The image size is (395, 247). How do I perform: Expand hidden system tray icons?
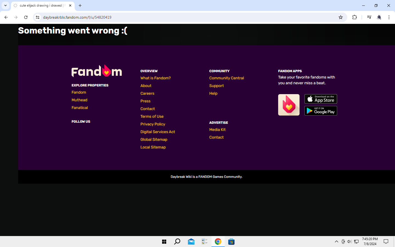pyautogui.click(x=336, y=242)
